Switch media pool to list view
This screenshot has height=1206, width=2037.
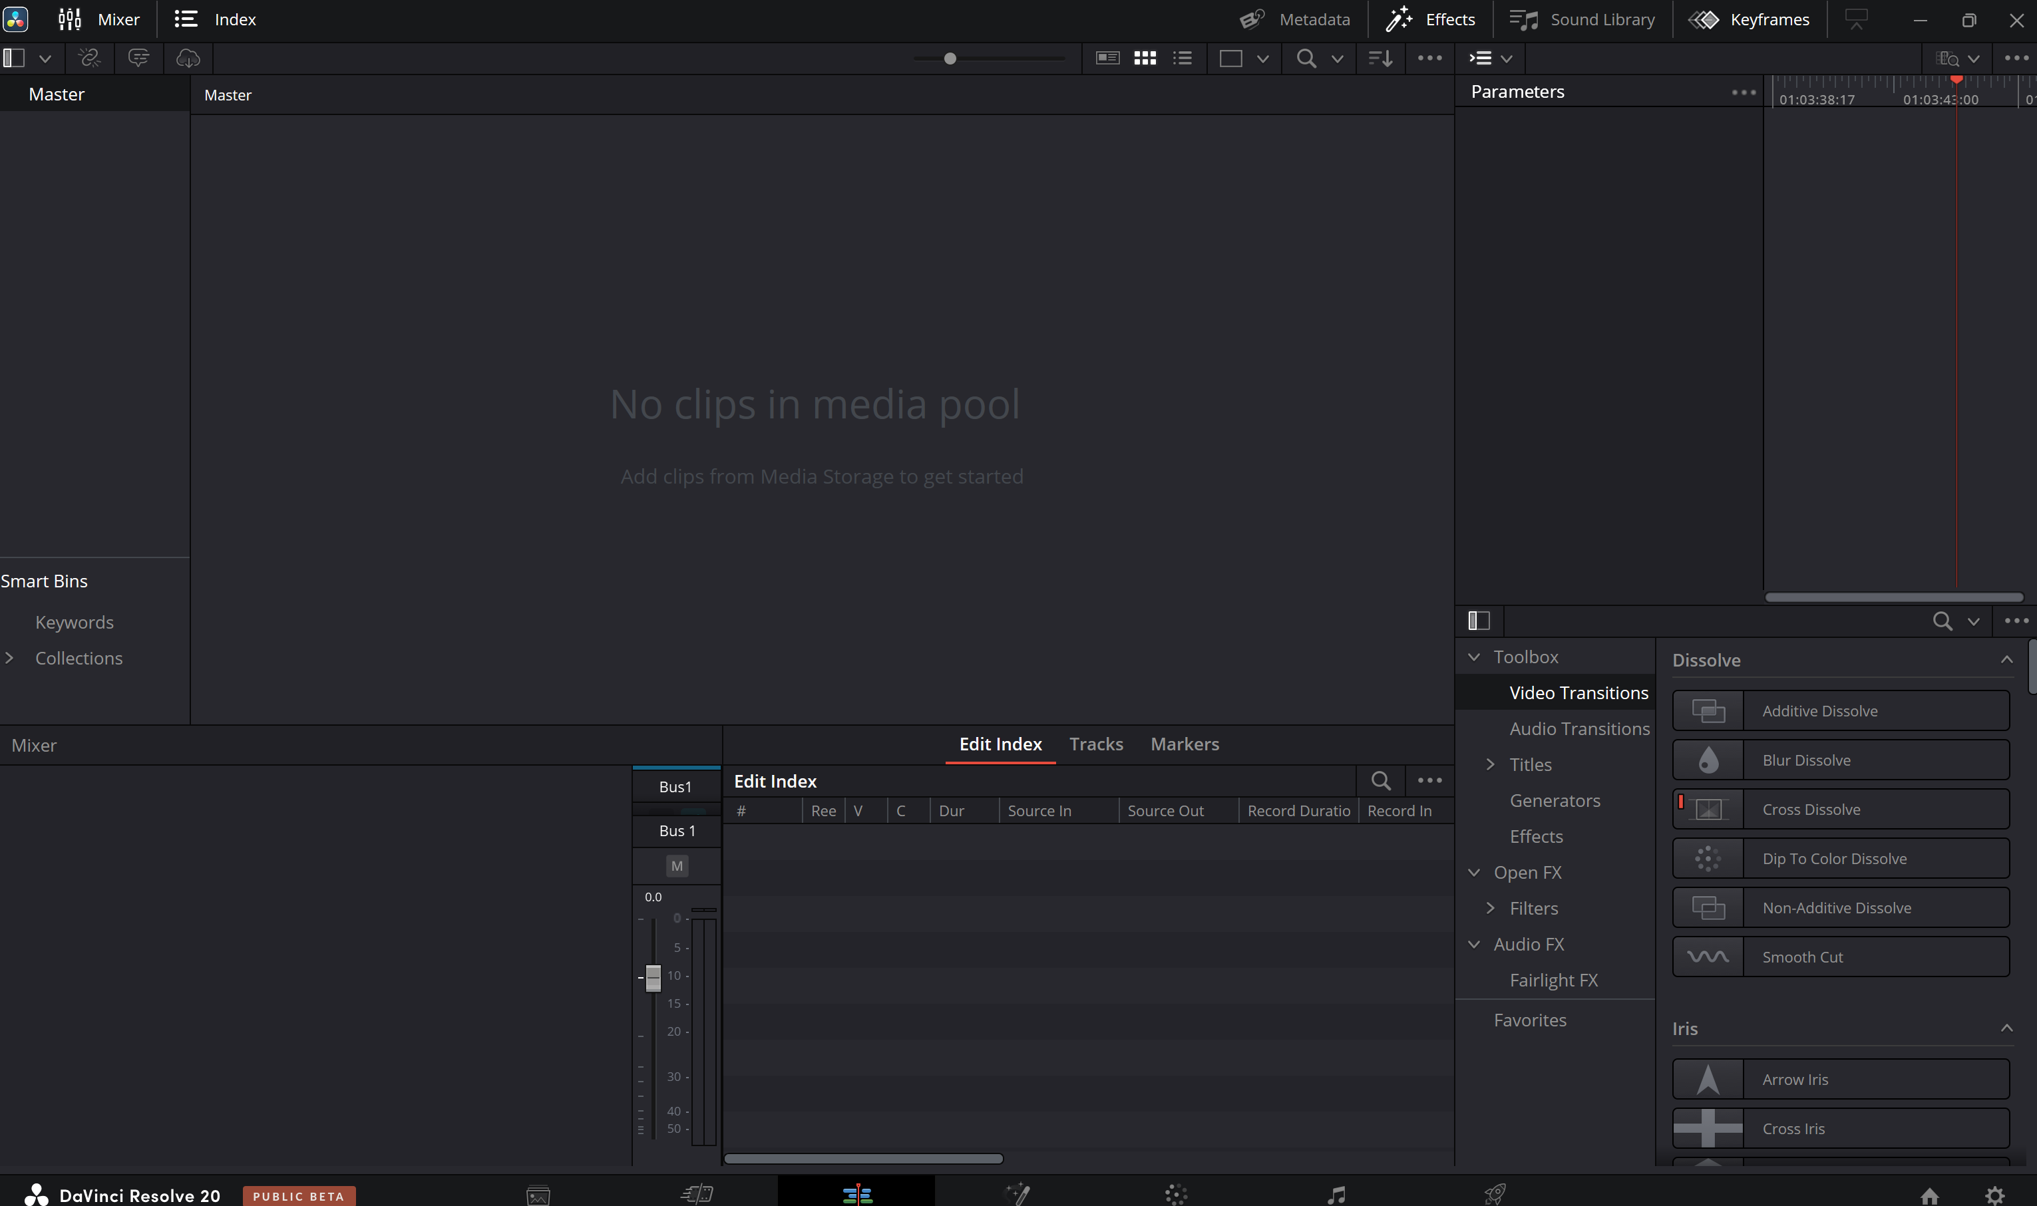tap(1183, 58)
